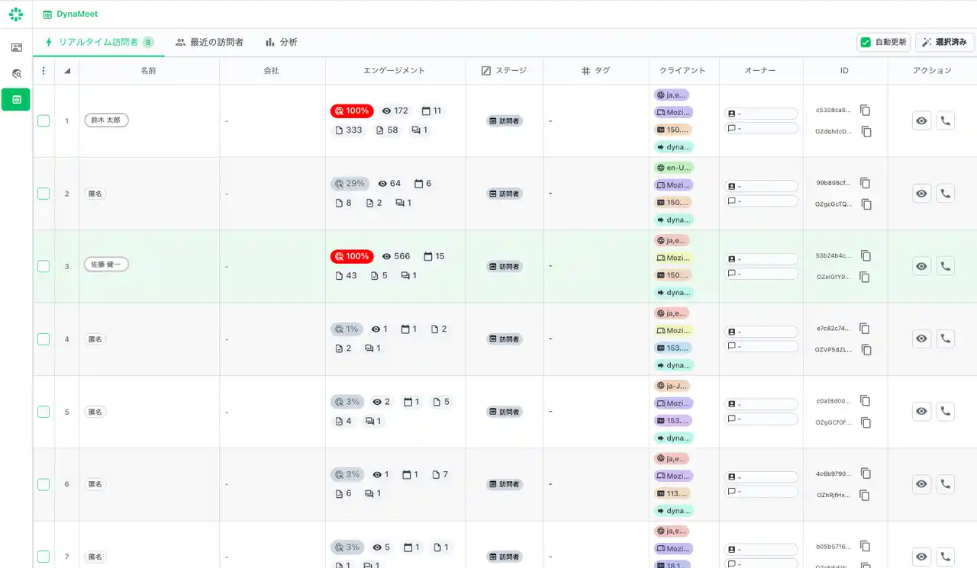The width and height of the screenshot is (977, 568).
Task: Switch to the 最近の訪問者 tab
Action: pyautogui.click(x=209, y=42)
